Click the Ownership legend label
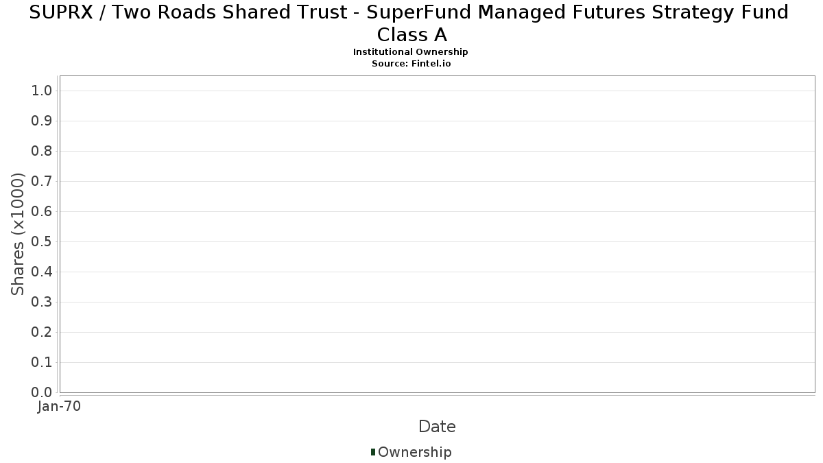This screenshot has width=823, height=463. click(414, 452)
